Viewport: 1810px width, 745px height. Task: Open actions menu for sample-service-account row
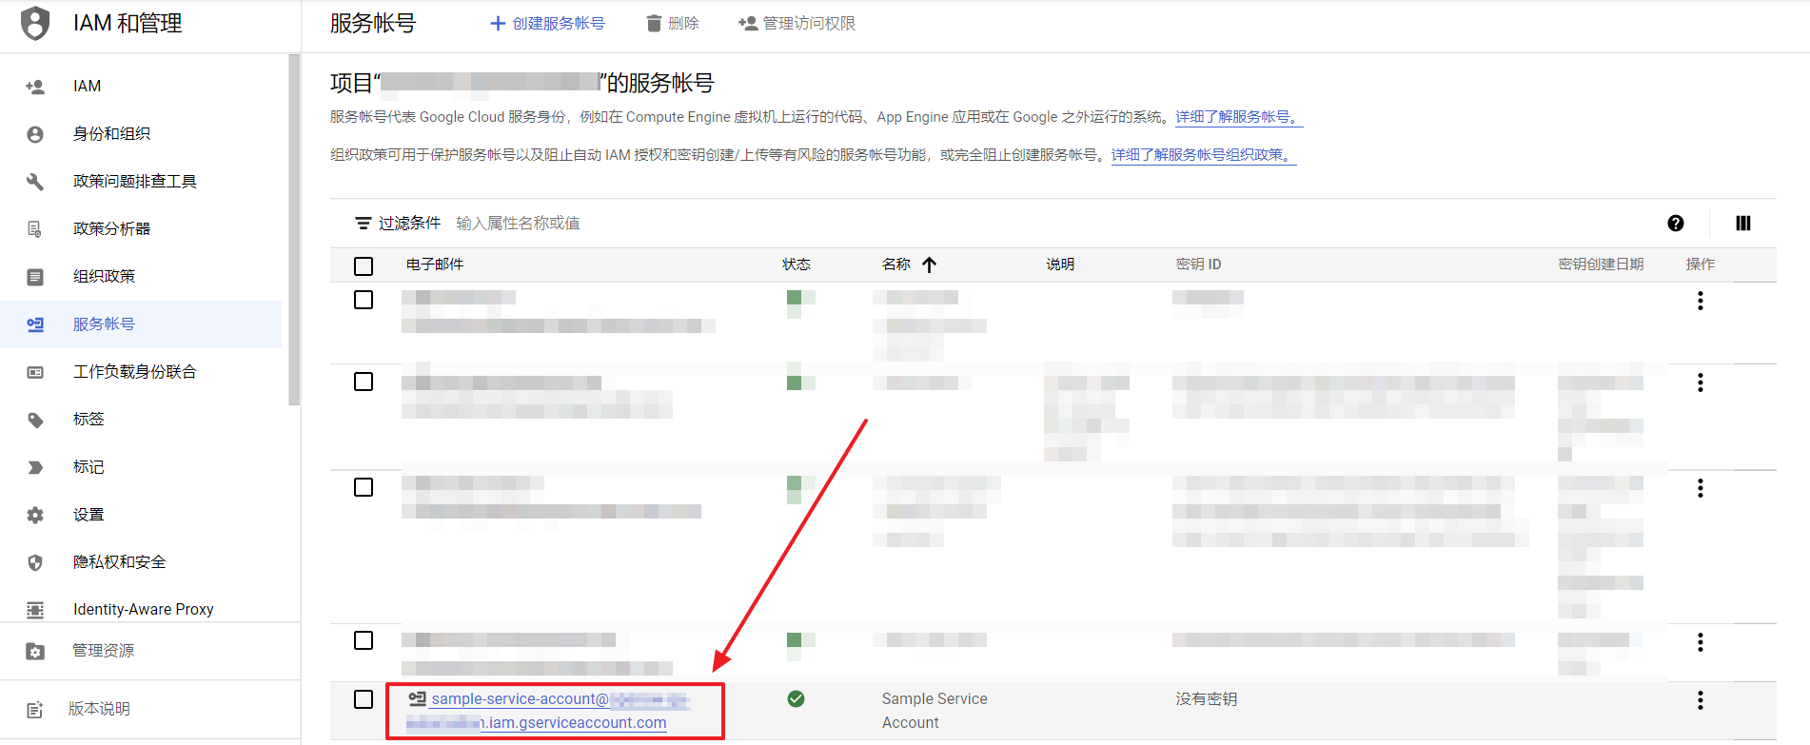coord(1700,700)
